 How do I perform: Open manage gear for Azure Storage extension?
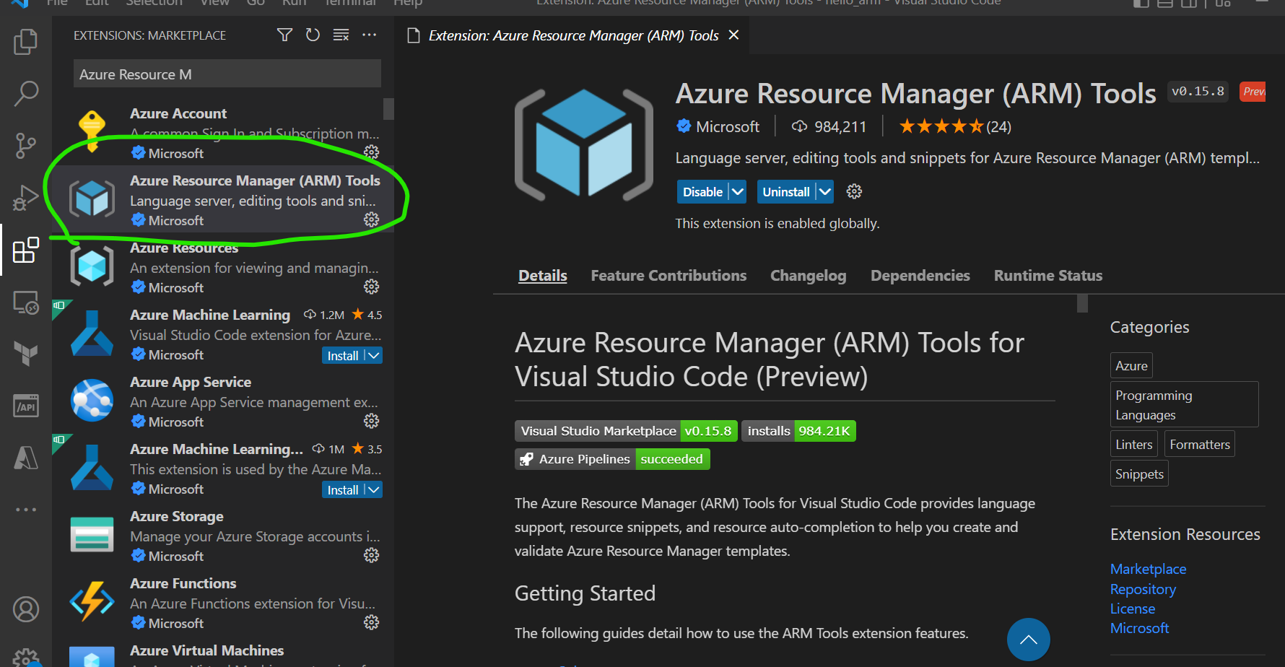tap(371, 555)
